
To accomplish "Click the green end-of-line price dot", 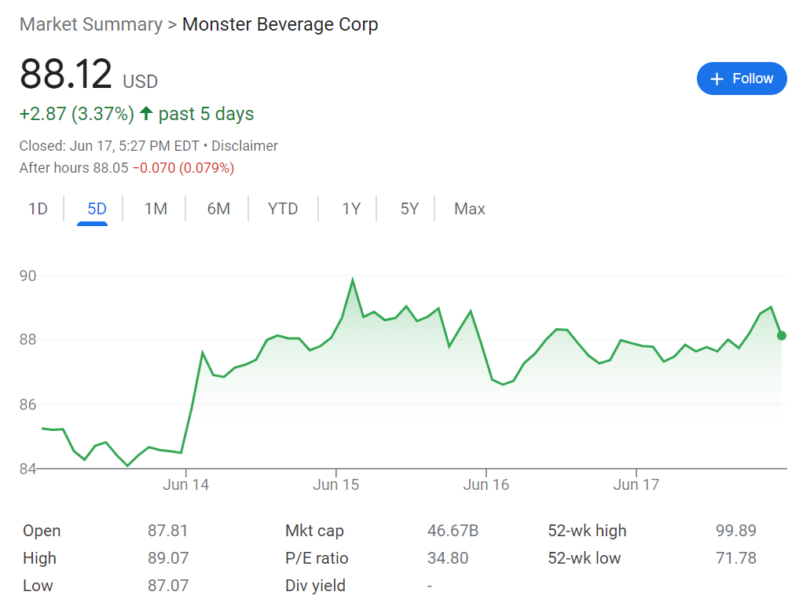I will (x=782, y=336).
